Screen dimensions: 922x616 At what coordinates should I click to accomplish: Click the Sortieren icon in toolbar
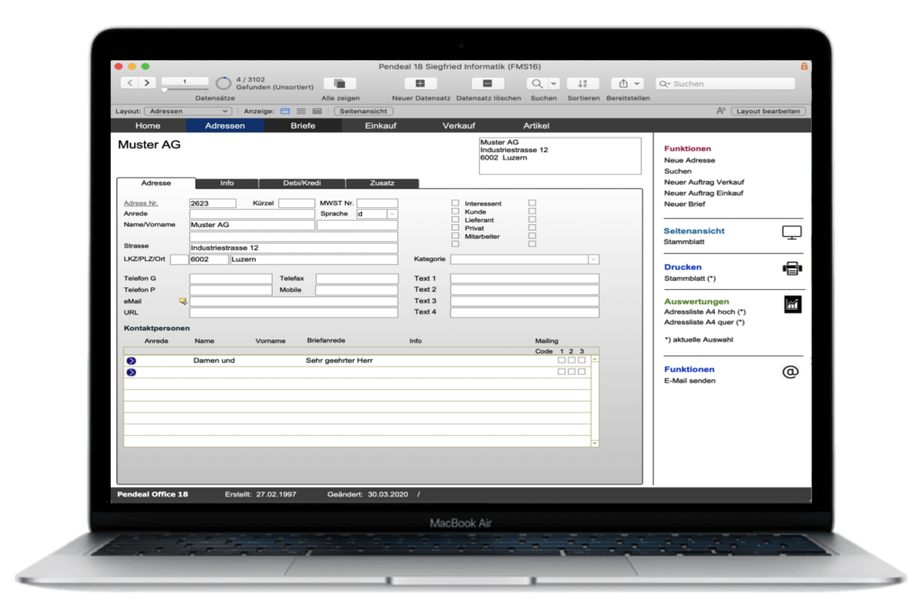583,83
